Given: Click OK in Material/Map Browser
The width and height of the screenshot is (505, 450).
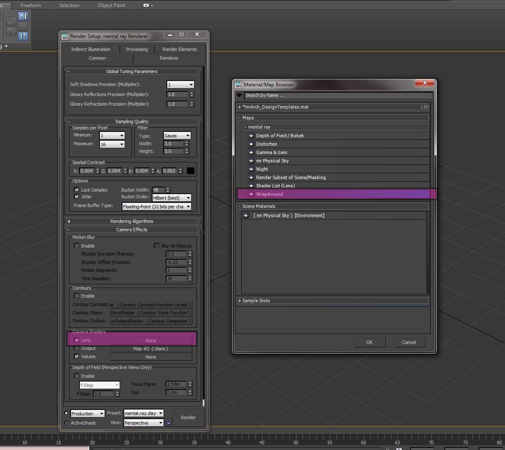Looking at the screenshot, I should pos(369,342).
